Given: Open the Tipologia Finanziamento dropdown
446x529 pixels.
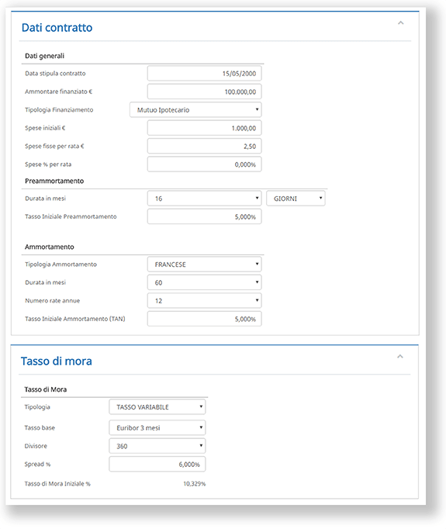Looking at the screenshot, I should pos(195,109).
